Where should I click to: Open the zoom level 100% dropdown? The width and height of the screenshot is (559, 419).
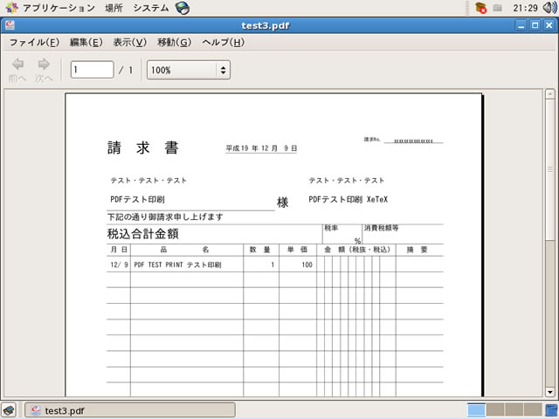[x=188, y=69]
